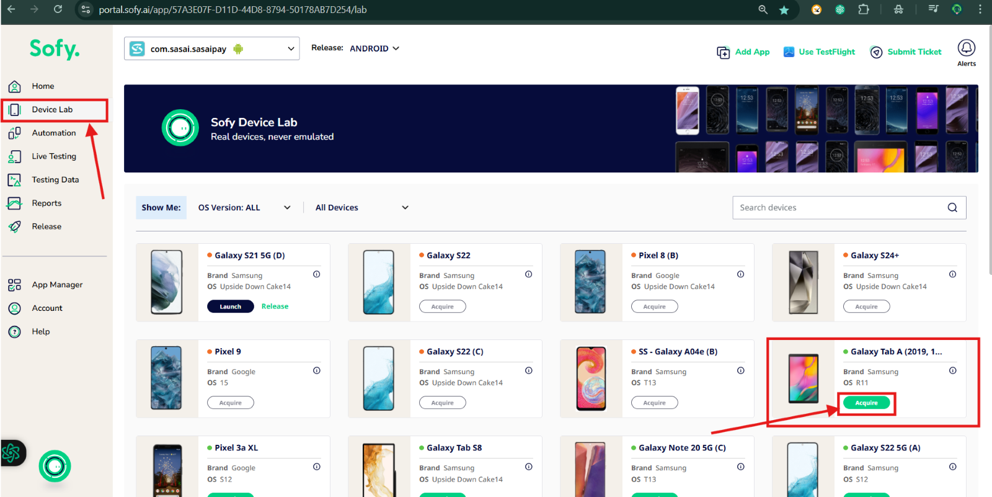
Task: Click Use TestFlight link
Action: [x=819, y=52]
